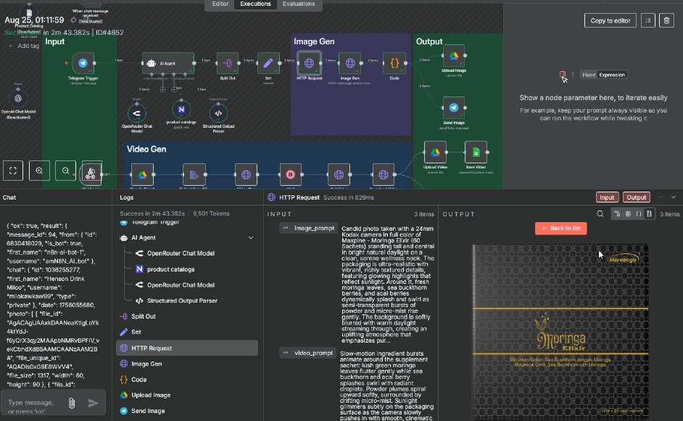This screenshot has height=421, width=683.
Task: Click the chat message input field
Action: click(x=35, y=403)
